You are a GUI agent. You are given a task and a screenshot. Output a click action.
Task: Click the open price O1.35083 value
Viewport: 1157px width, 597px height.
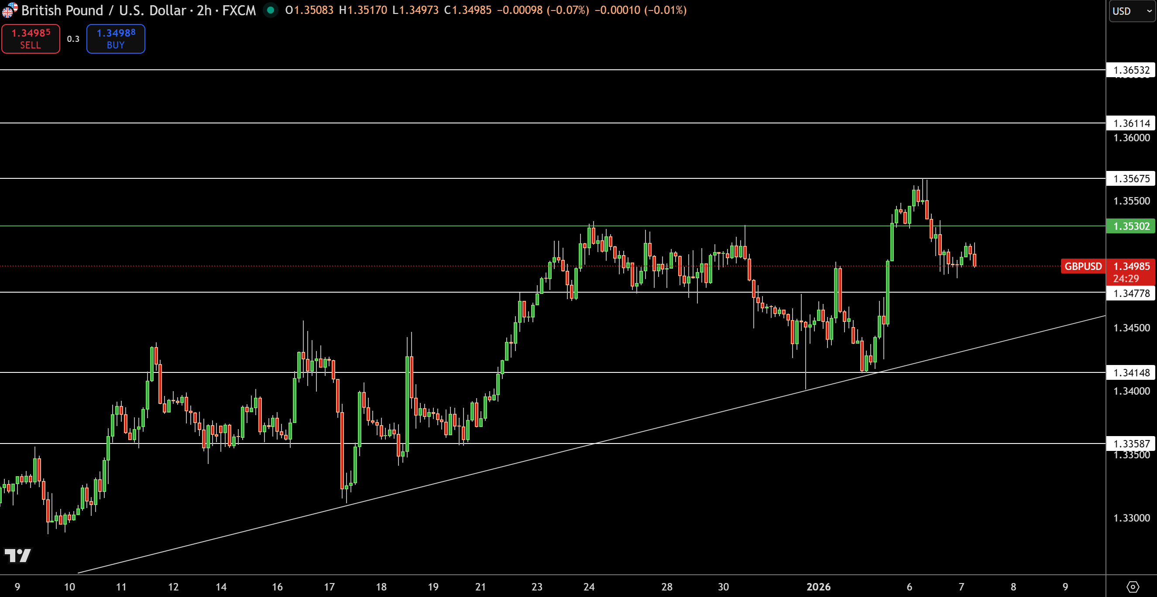pos(309,10)
